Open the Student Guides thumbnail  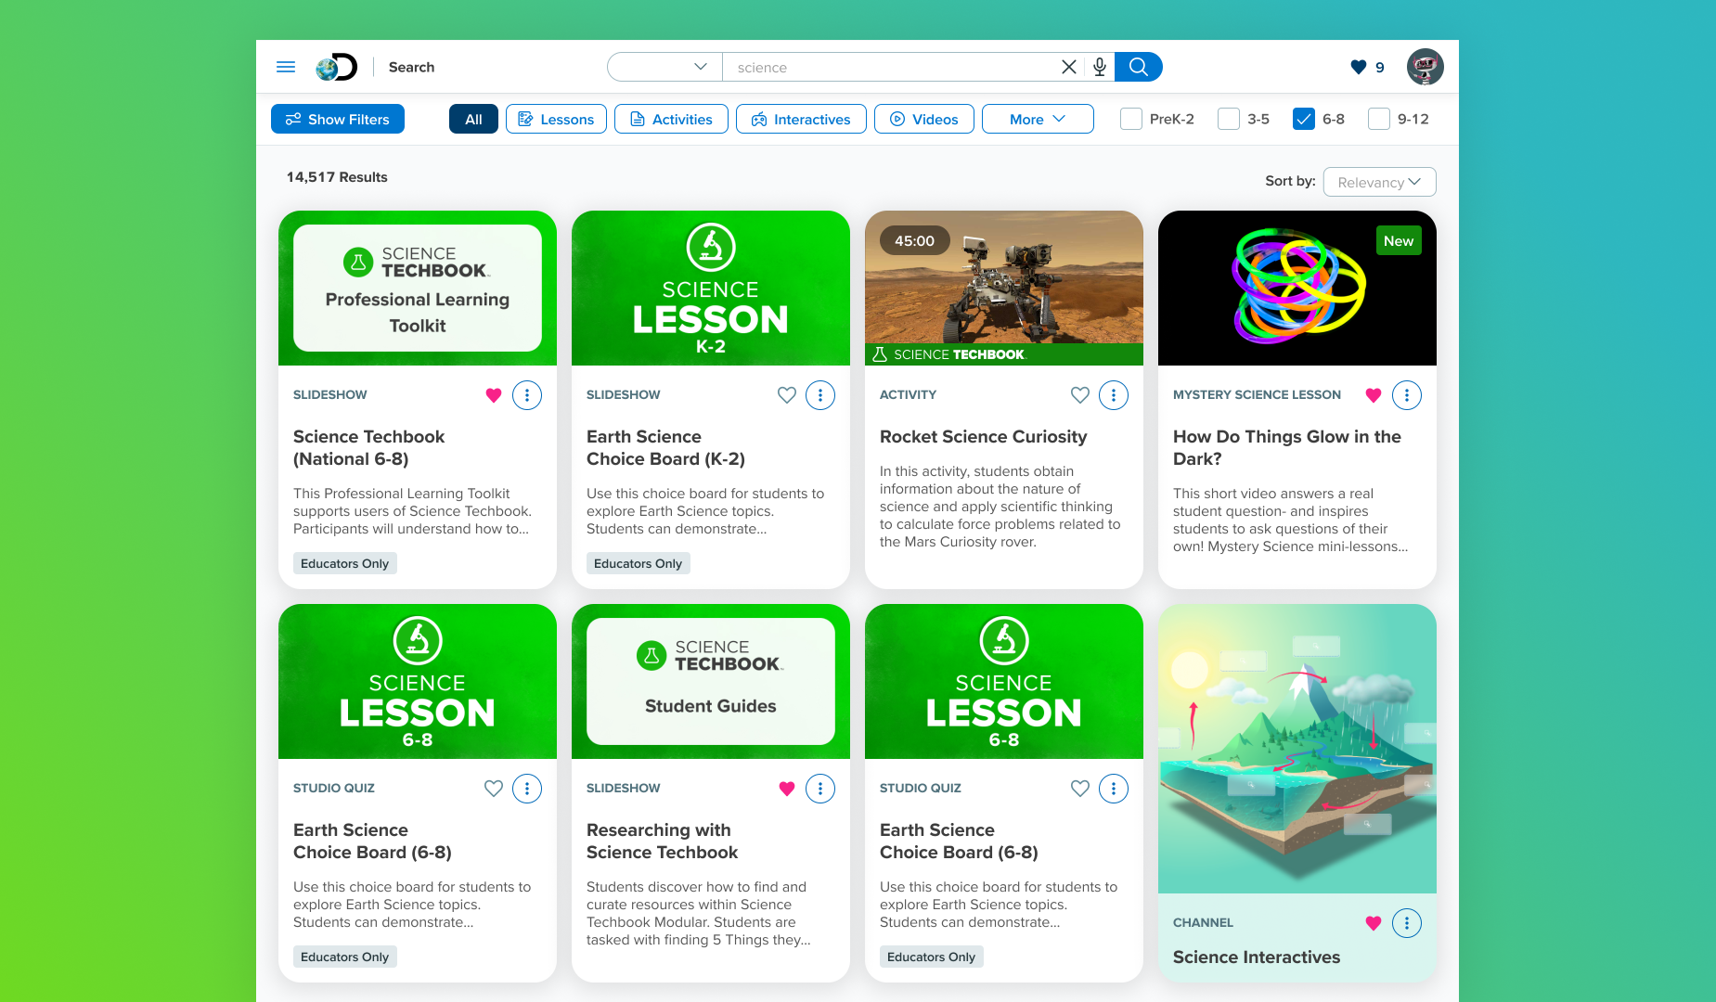[711, 681]
